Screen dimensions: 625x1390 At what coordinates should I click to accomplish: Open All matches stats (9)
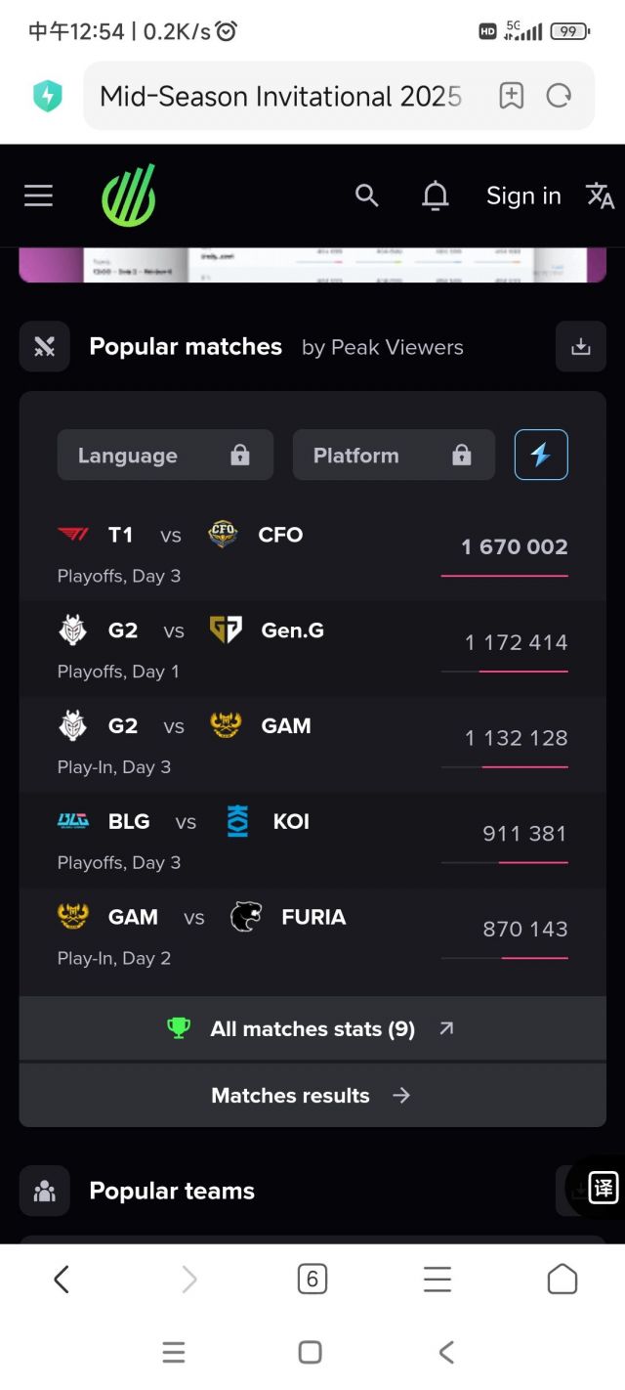pyautogui.click(x=312, y=1028)
